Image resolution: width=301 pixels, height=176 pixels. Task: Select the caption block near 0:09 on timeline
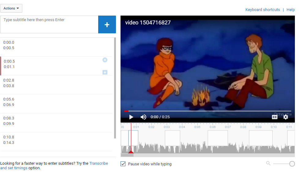[x=261, y=138]
